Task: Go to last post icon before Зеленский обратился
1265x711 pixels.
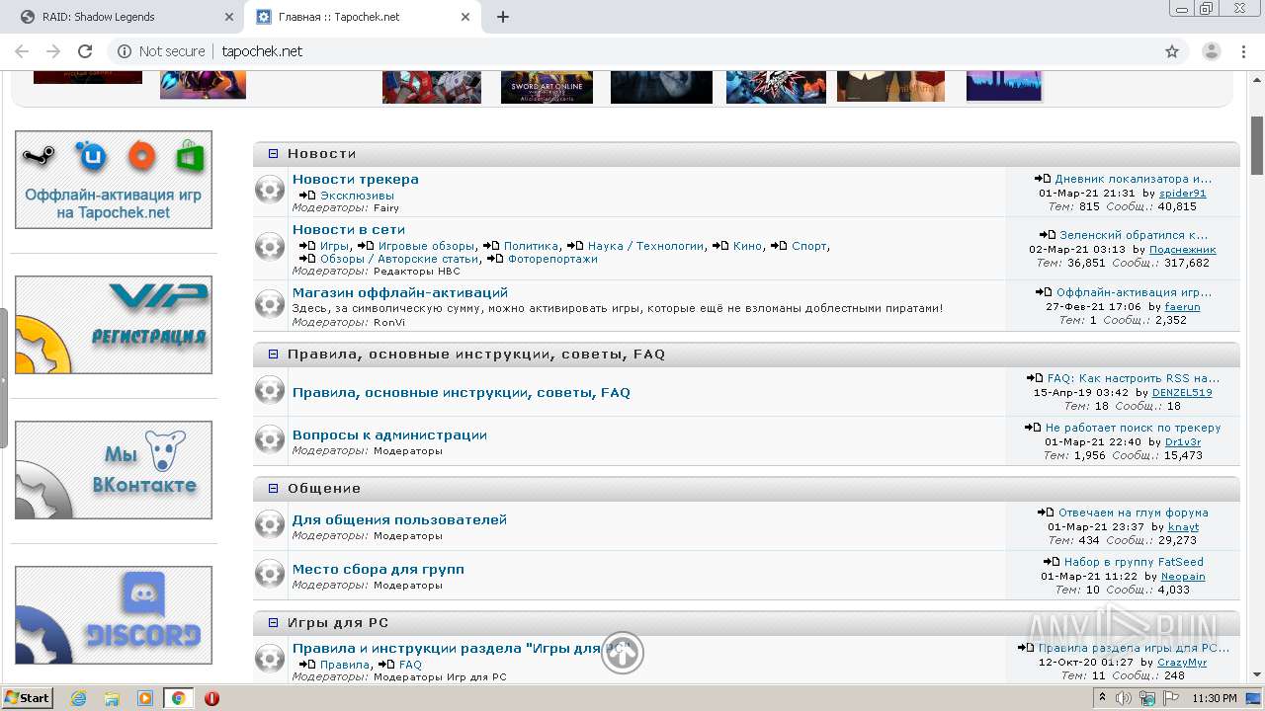Action: (x=1048, y=235)
